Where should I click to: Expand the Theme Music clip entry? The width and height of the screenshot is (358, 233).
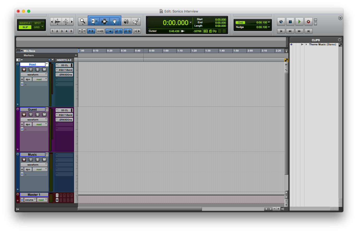(306, 45)
